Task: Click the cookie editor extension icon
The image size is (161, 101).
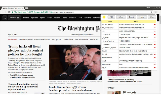Action: click(x=155, y=12)
